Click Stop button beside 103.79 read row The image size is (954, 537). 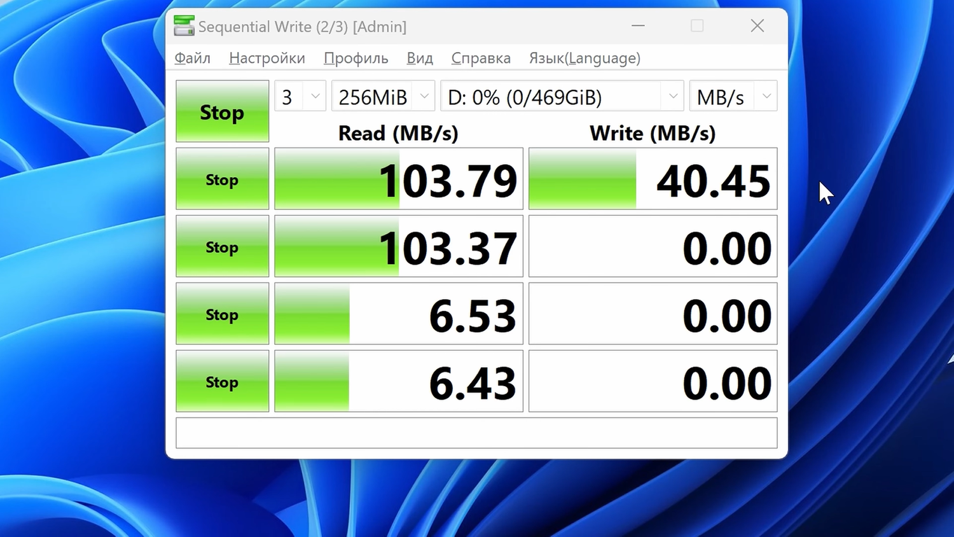(222, 179)
